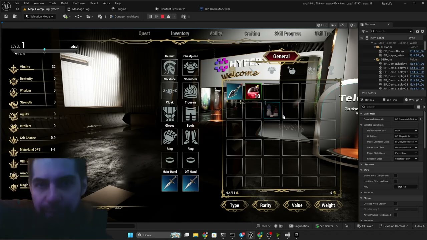This screenshot has height=240, width=427.
Task: Click the Dungeon Architect toolbar button
Action: pyautogui.click(x=124, y=16)
